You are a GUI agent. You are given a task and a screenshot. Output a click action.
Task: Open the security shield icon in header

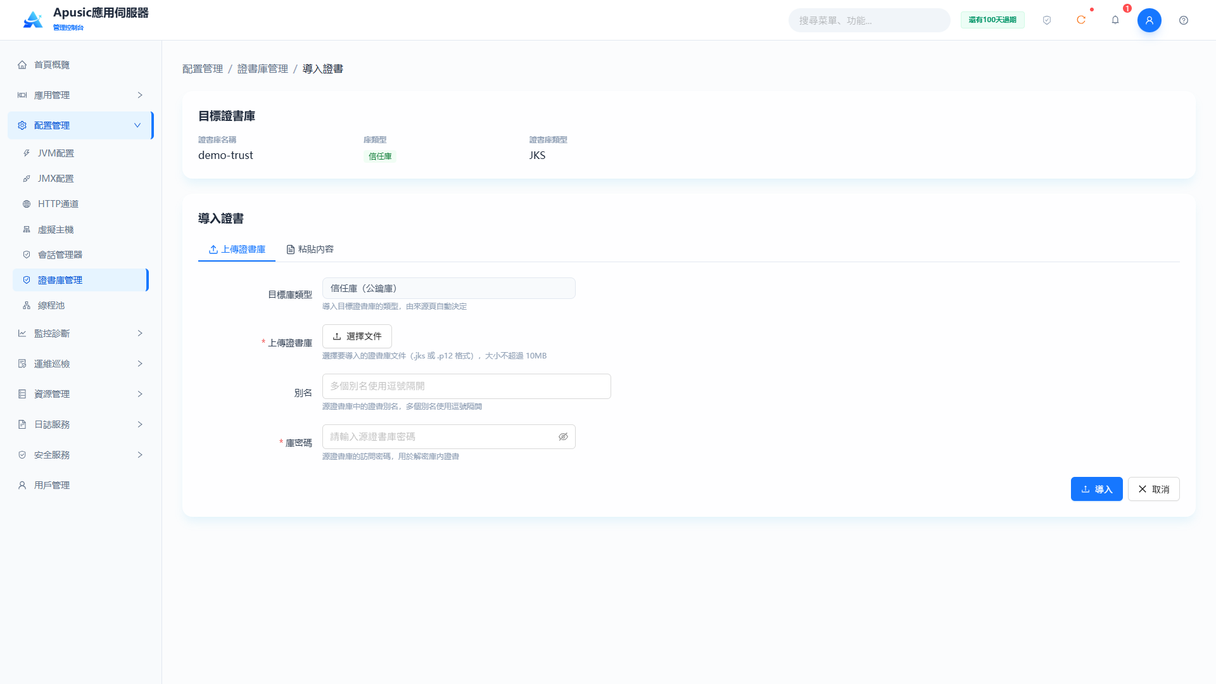1047,20
